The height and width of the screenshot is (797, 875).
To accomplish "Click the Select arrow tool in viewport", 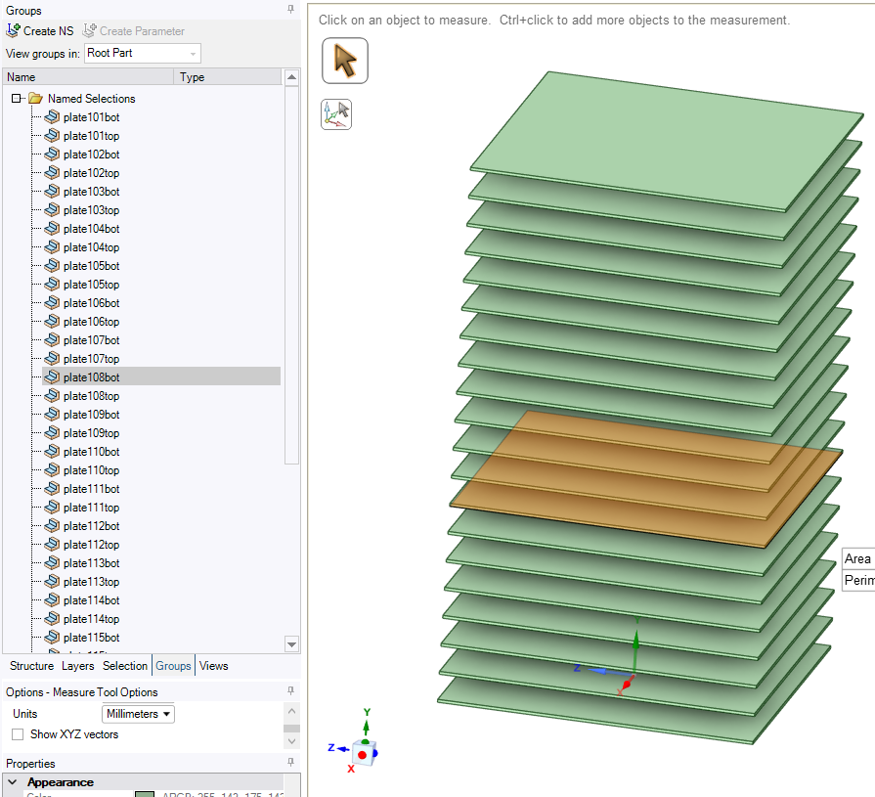I will (x=345, y=61).
